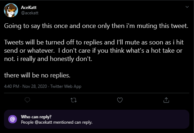Click the 'Going to say this once' sentence

click(x=96, y=26)
